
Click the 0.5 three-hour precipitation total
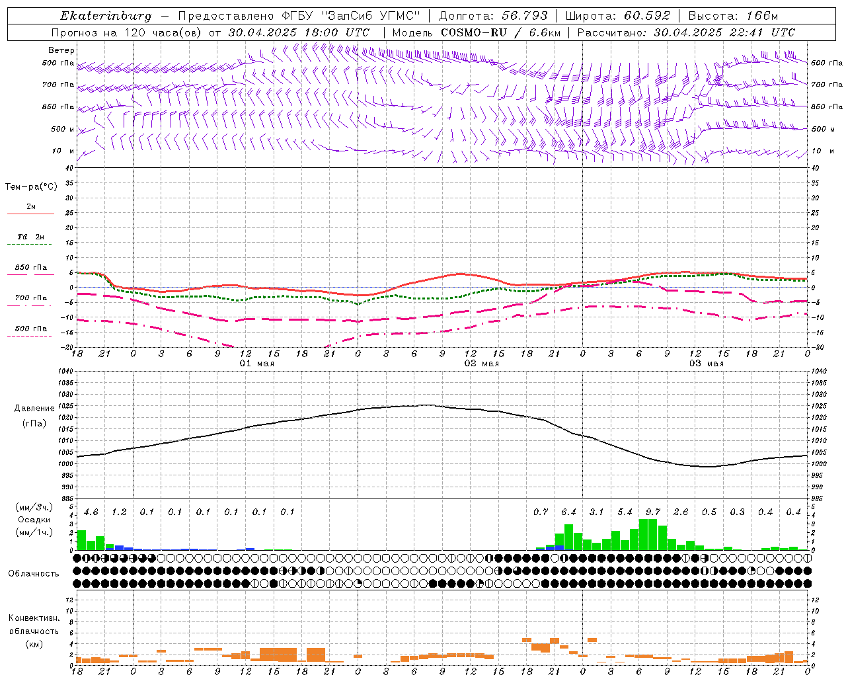(709, 512)
